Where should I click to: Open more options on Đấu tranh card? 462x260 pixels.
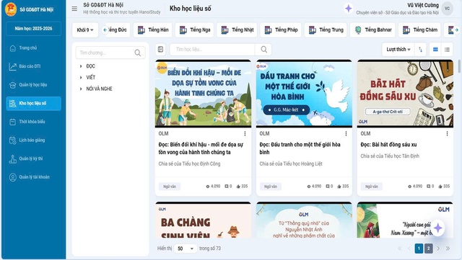346,134
